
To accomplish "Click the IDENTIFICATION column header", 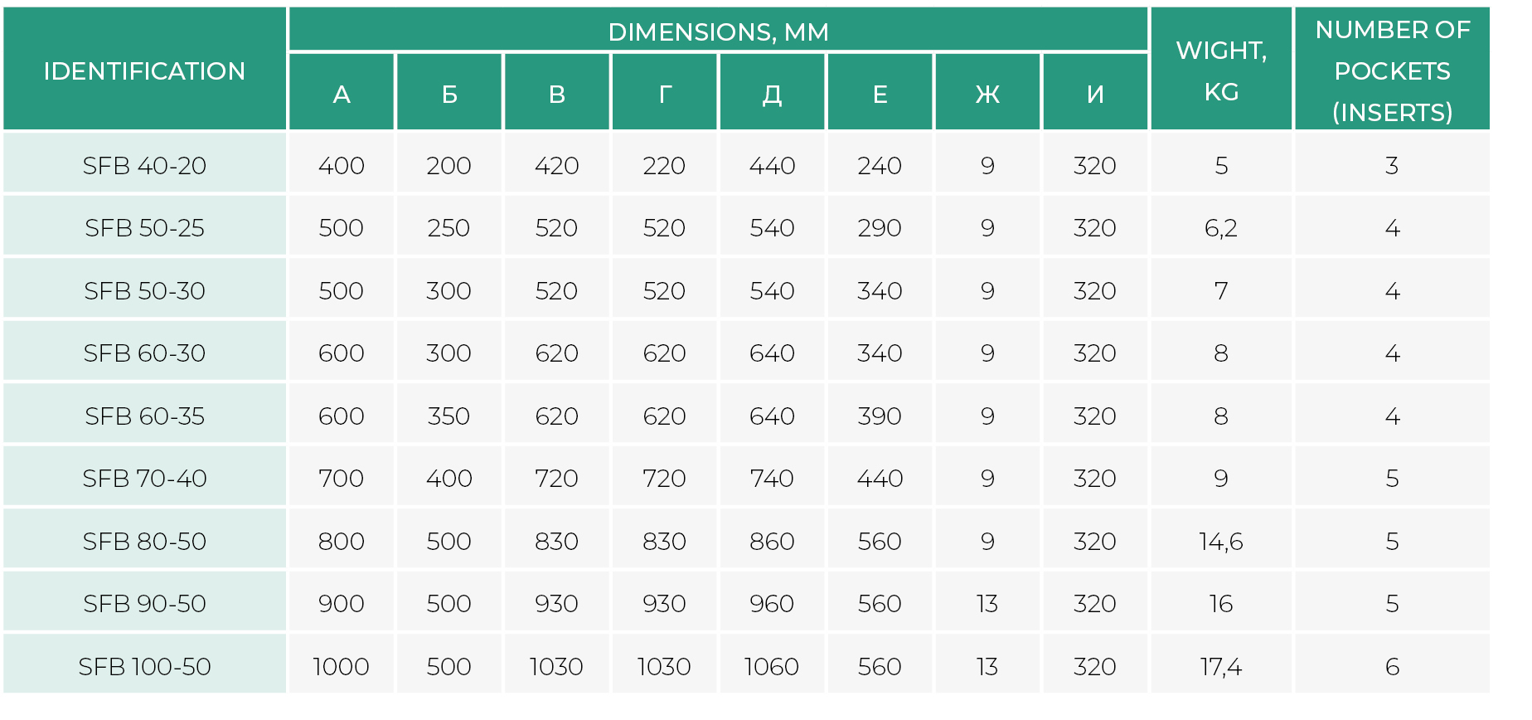I will [144, 71].
